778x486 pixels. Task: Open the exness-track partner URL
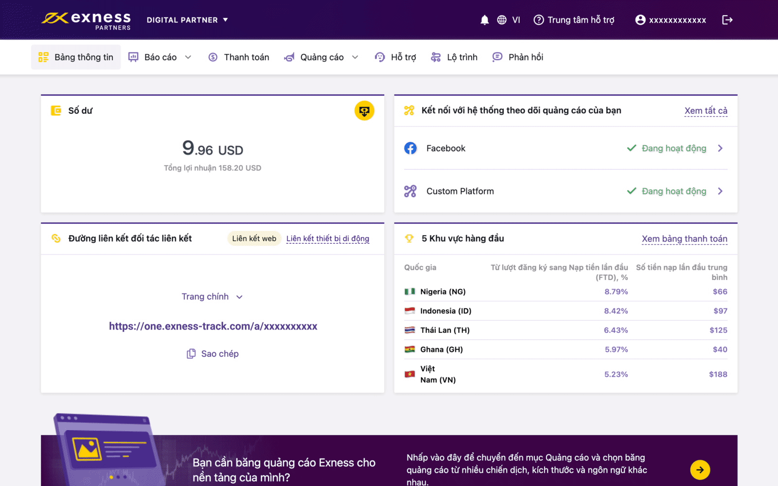tap(213, 326)
